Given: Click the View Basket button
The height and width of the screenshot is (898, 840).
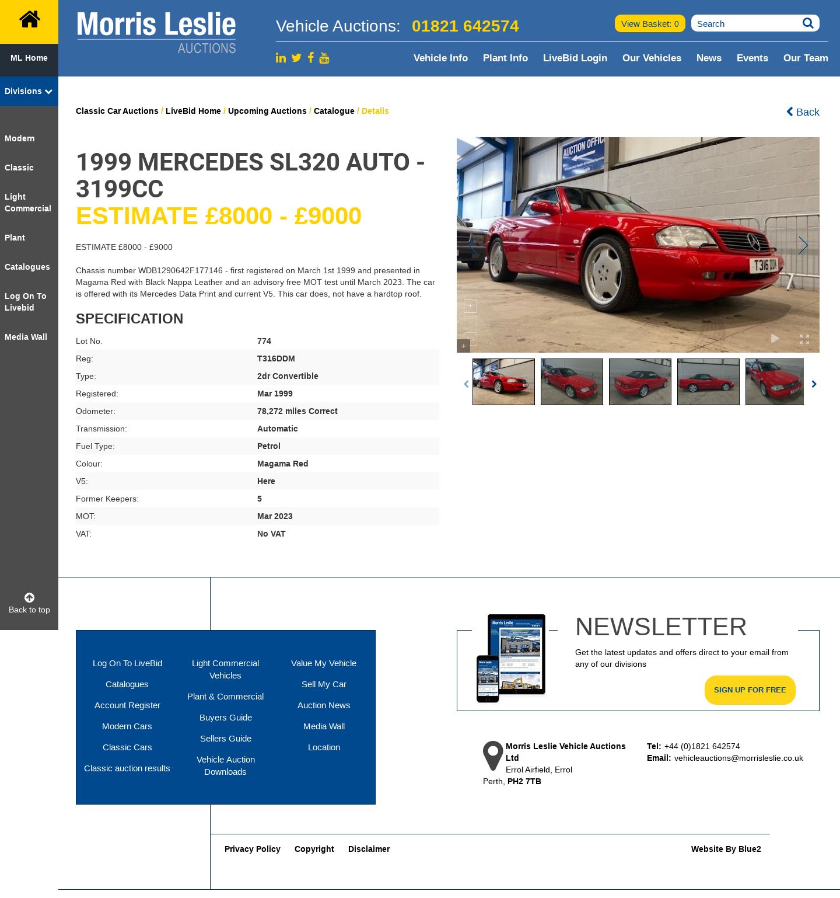Looking at the screenshot, I should 650,23.
